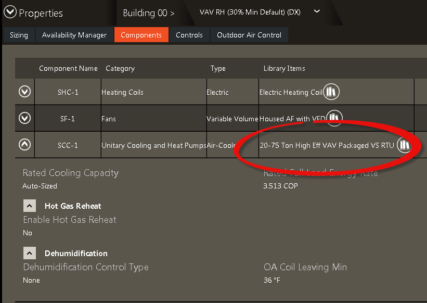
Task: Click the Building 00 breadcrumb
Action: pos(148,13)
